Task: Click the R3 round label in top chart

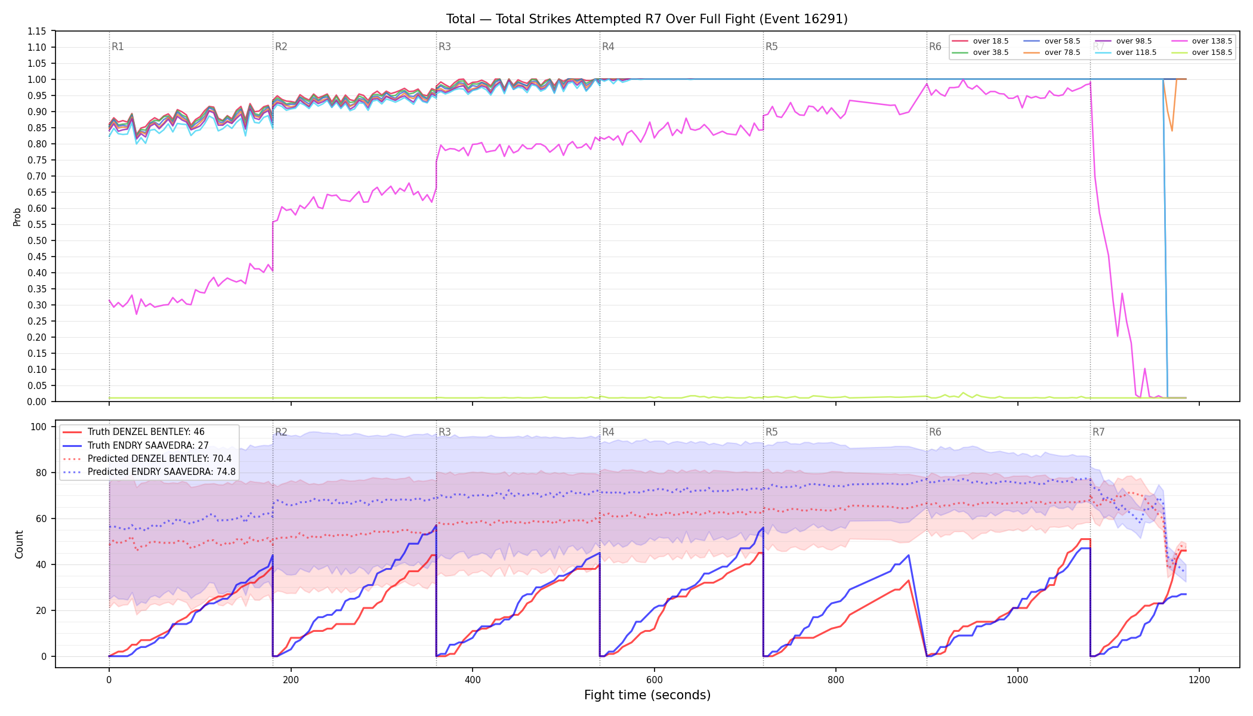Action: 445,47
